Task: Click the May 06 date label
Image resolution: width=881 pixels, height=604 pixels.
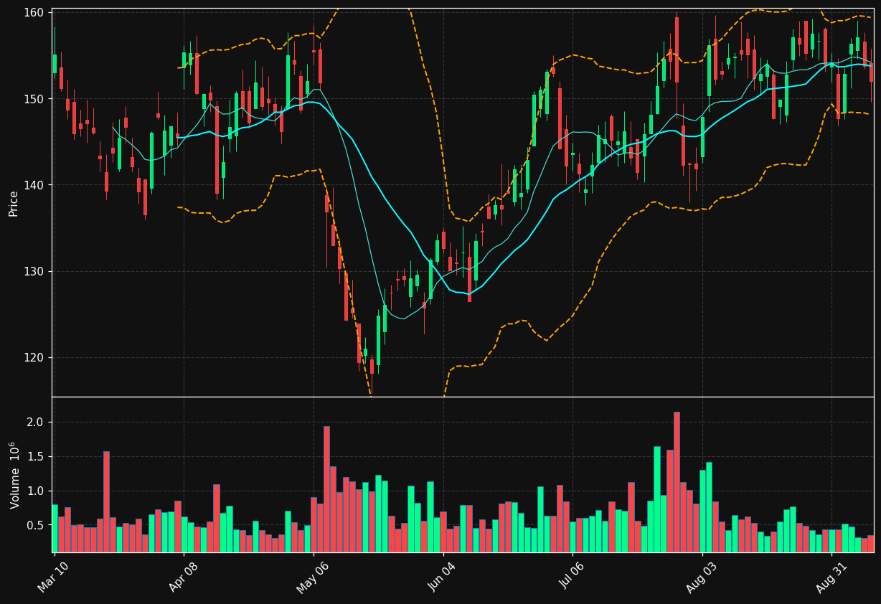Action: [314, 577]
